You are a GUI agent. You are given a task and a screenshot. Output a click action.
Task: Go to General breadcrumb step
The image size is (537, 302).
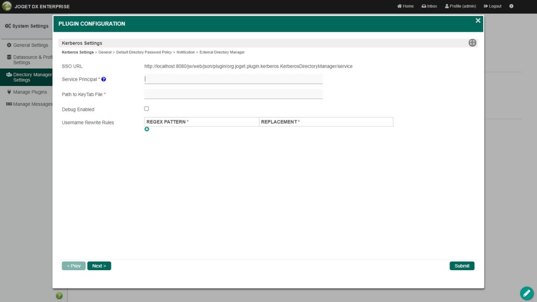pyautogui.click(x=105, y=52)
